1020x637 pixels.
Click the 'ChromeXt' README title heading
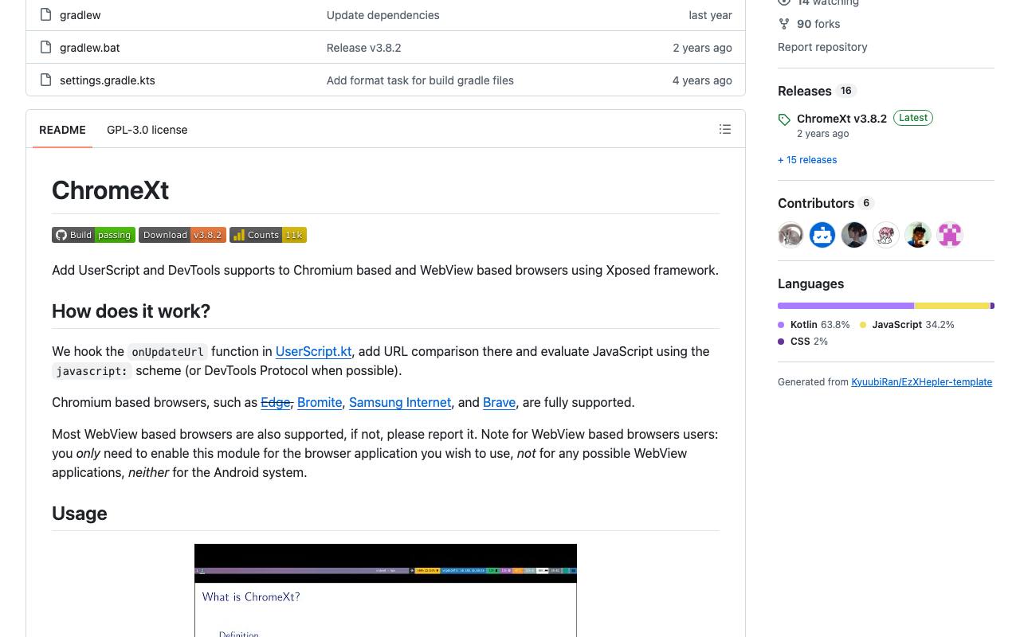110,190
